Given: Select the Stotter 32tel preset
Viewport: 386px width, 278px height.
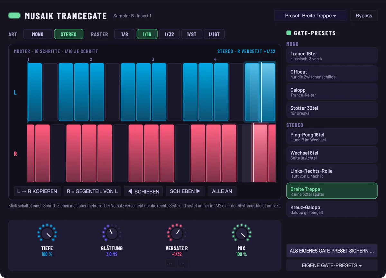Looking at the screenshot, I should 332,110.
